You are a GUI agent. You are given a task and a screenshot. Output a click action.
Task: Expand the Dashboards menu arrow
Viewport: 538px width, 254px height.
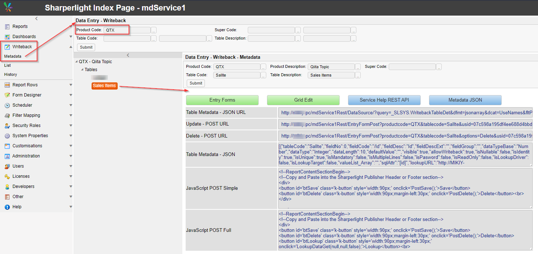point(70,37)
